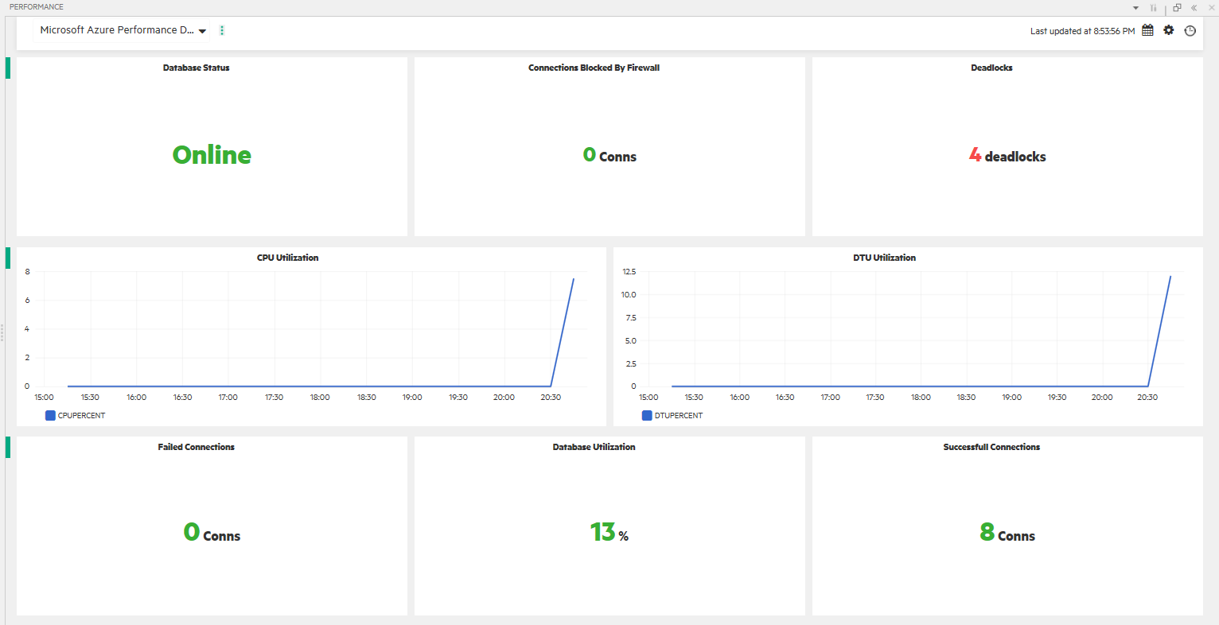Open the dashboard options three-dot menu
This screenshot has width=1219, height=625.
click(x=222, y=30)
